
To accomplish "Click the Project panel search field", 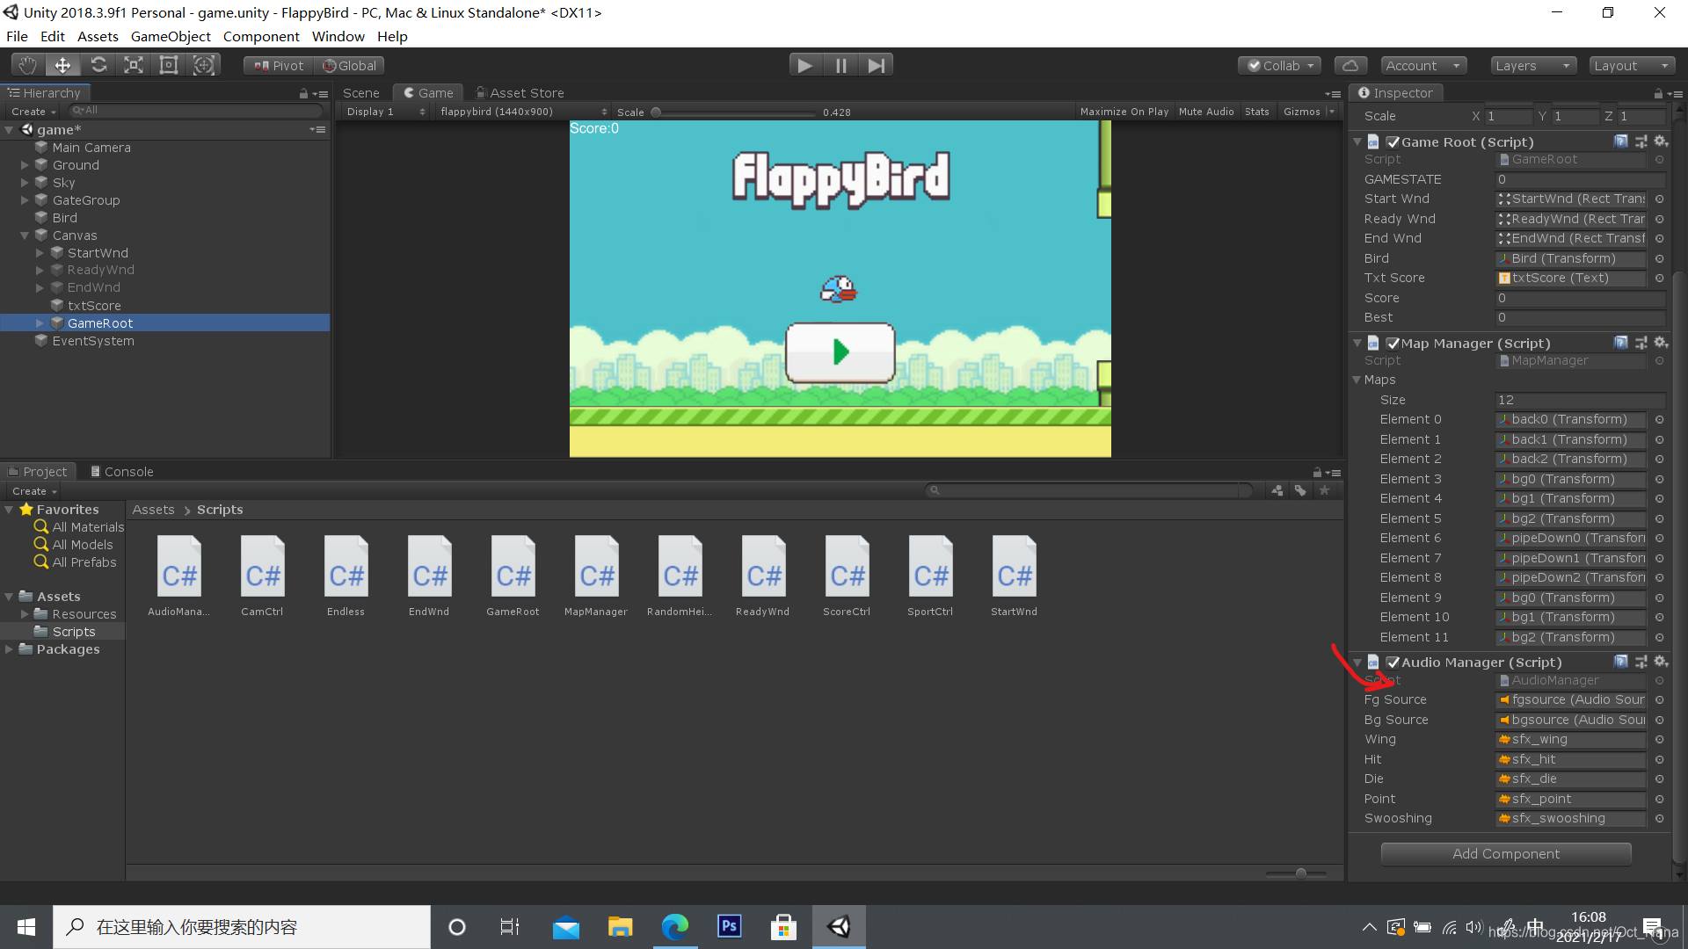I will click(1089, 490).
